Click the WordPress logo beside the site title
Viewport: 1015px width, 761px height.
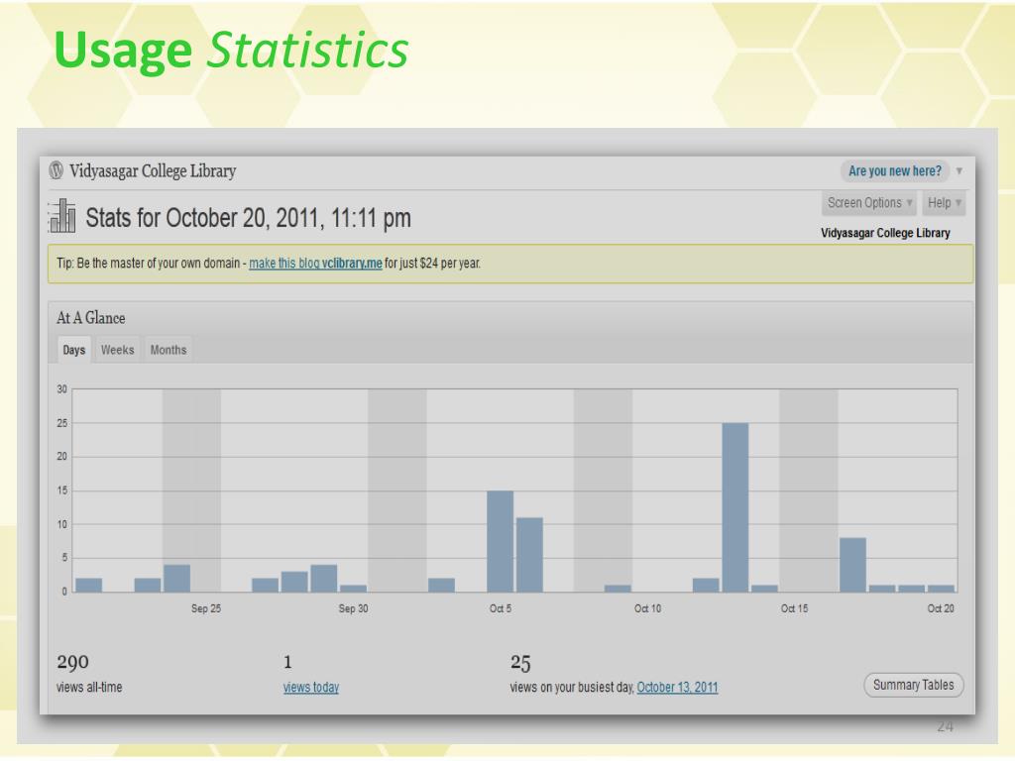(56, 170)
